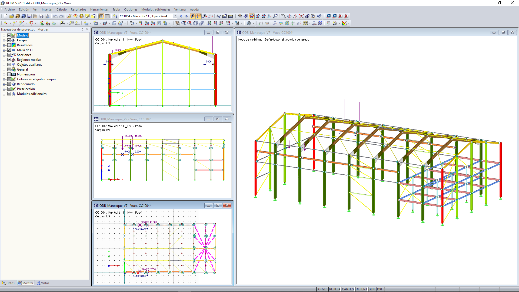Activate the isometric view cube icon

coord(196,23)
